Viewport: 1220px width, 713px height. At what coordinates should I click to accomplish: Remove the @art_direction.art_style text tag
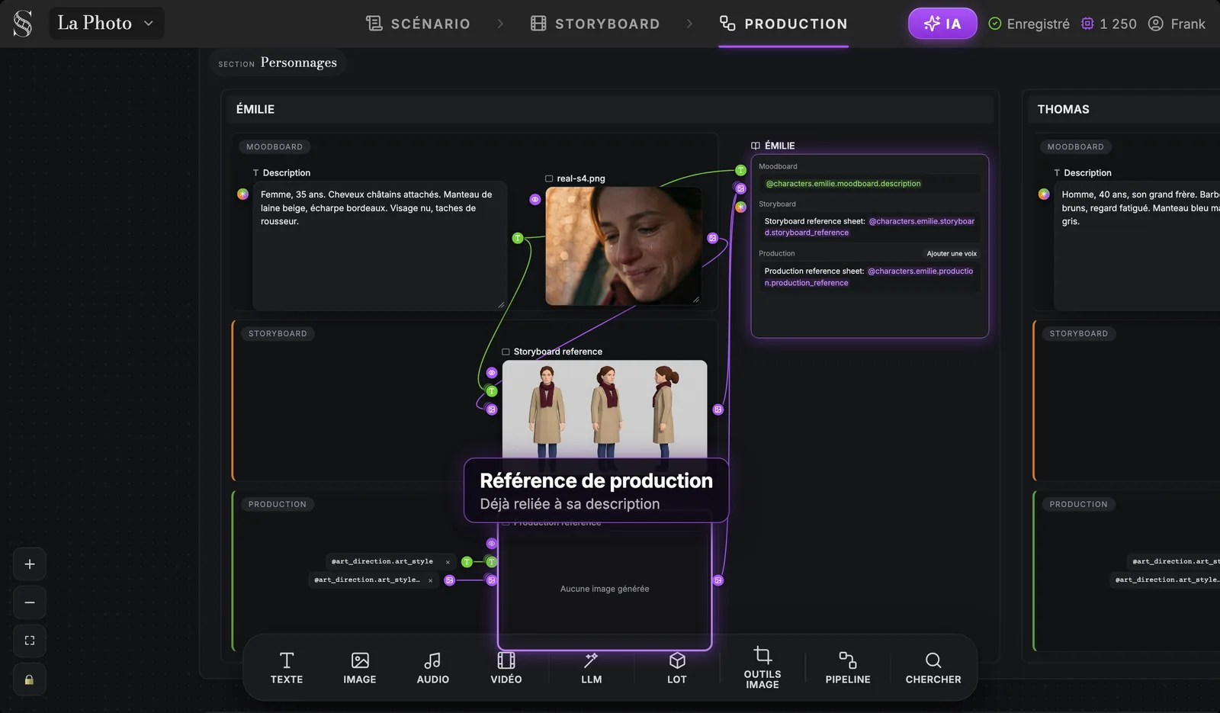[x=448, y=562]
